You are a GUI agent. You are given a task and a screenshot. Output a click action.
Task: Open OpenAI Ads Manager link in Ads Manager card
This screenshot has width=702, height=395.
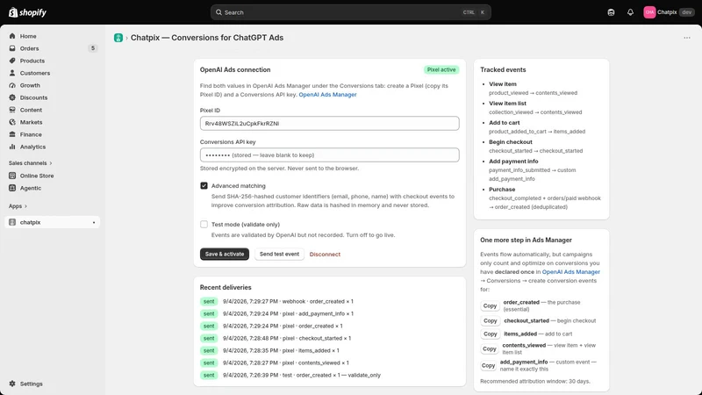pyautogui.click(x=571, y=272)
